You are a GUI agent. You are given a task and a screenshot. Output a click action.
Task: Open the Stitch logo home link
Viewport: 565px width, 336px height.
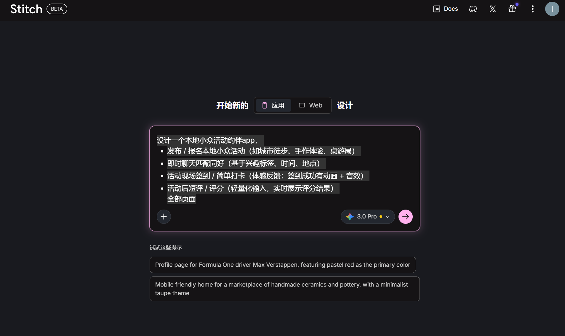click(x=26, y=9)
